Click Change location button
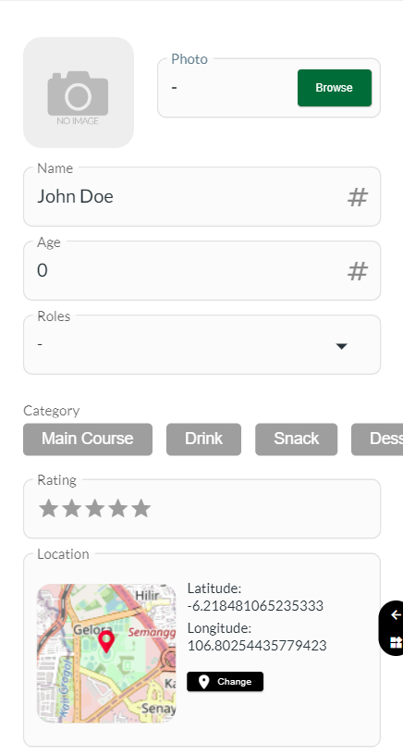This screenshot has height=755, width=403. click(225, 681)
